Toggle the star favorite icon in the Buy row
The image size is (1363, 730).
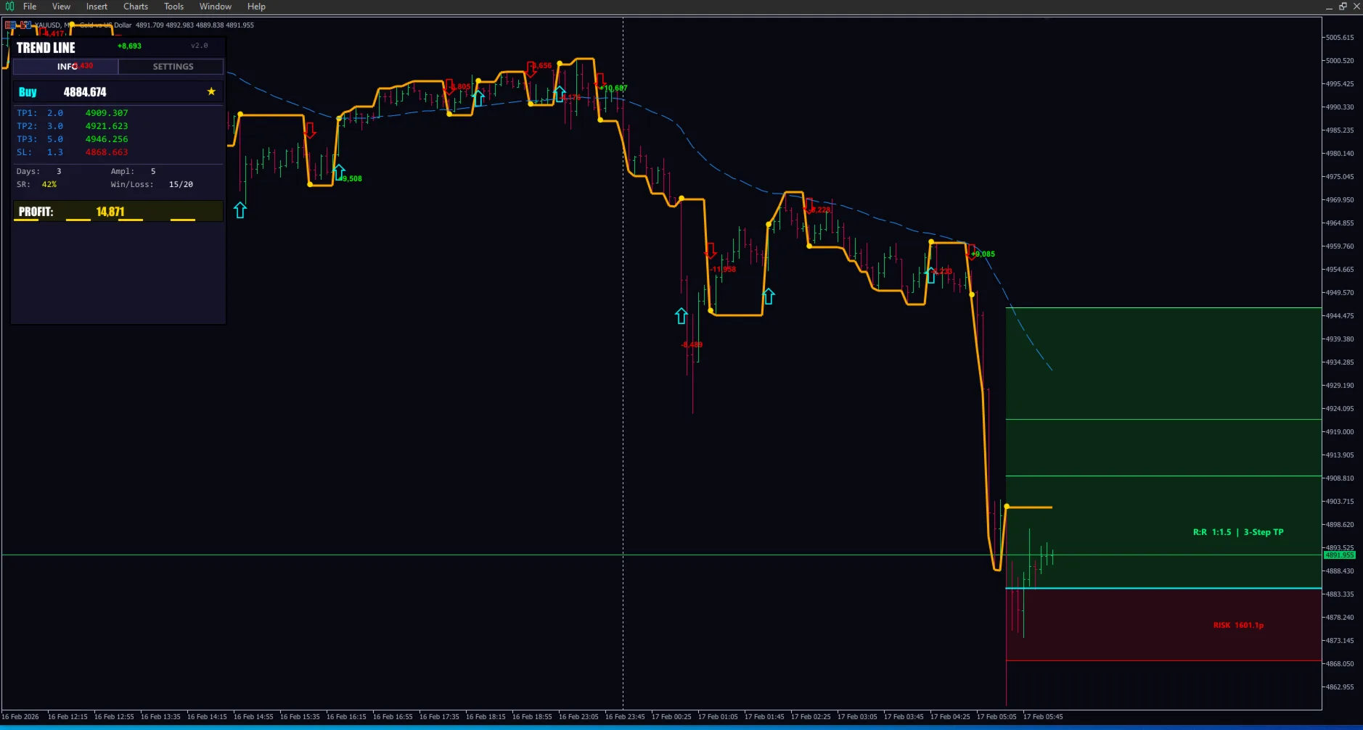tap(211, 91)
